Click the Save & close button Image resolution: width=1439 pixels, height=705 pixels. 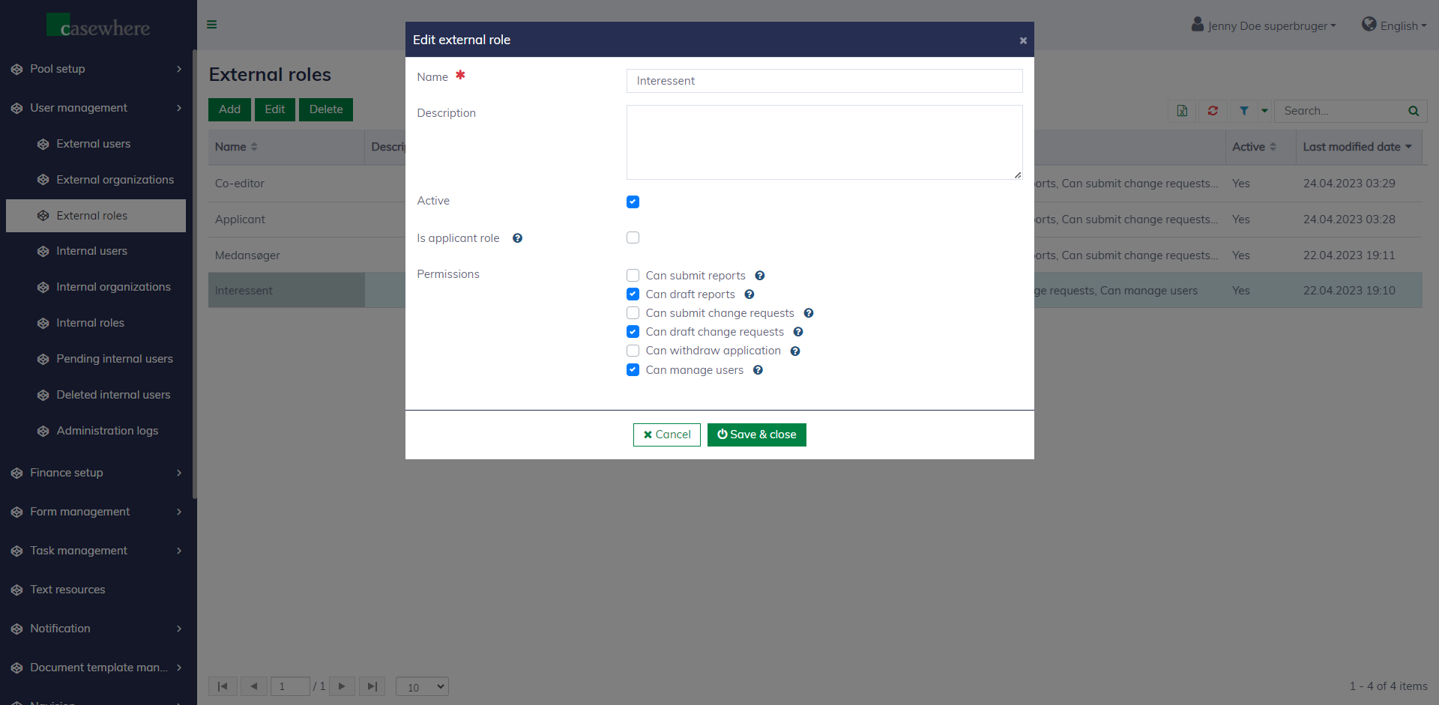756,435
